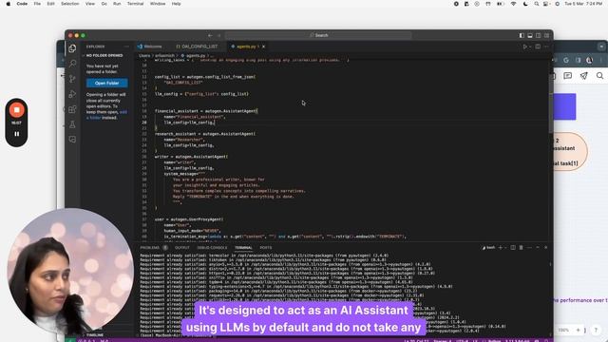The width and height of the screenshot is (608, 342).
Task: Click the webcam video thumbnail
Action: 70,272
